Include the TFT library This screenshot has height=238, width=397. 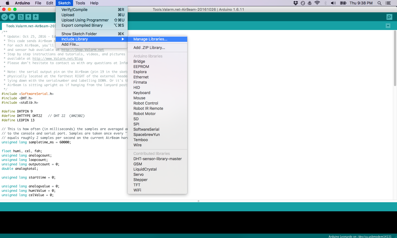pos(157,185)
